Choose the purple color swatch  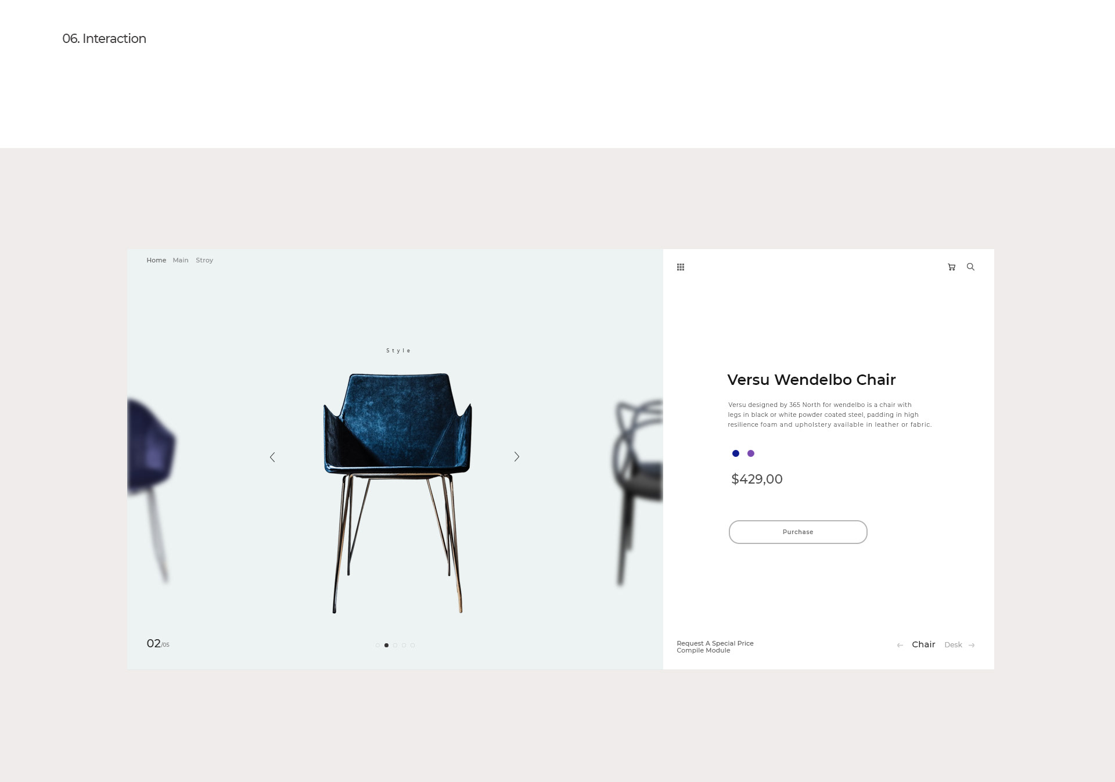[751, 453]
